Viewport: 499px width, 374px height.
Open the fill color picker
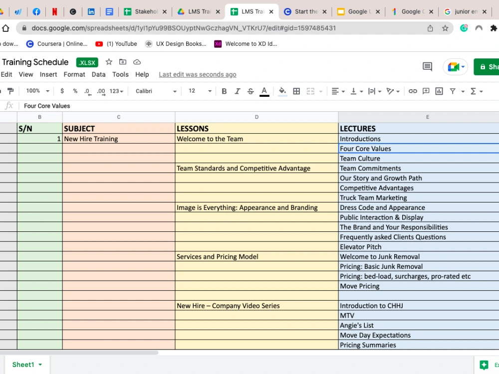pos(282,91)
